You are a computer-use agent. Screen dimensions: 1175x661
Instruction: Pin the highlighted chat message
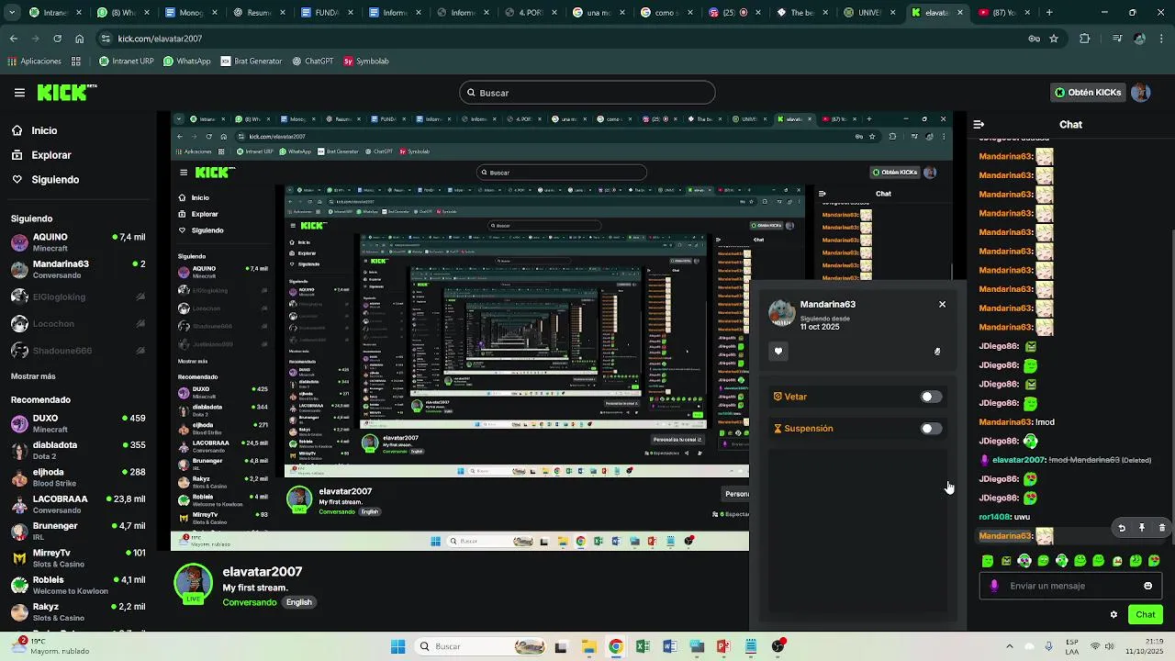coord(1142,528)
